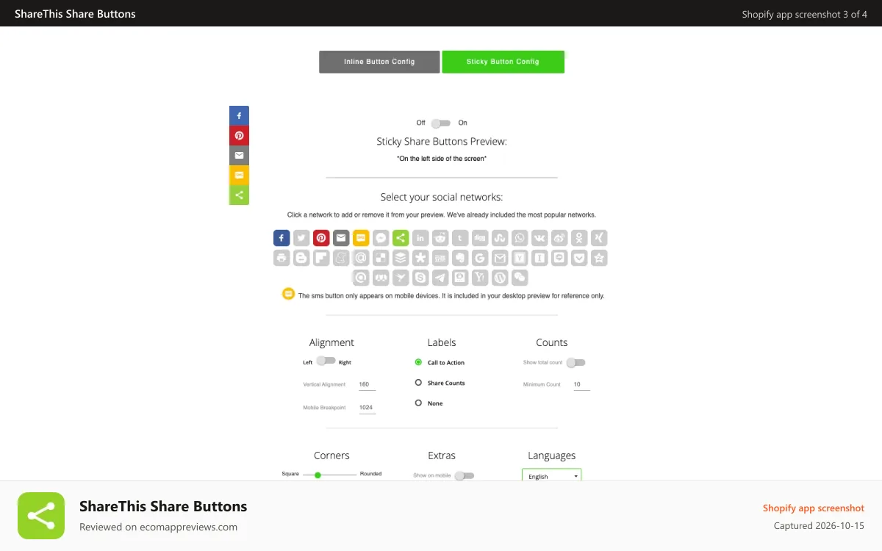This screenshot has height=551, width=882.
Task: Switch to the Inline Button Config tab
Action: pos(379,62)
